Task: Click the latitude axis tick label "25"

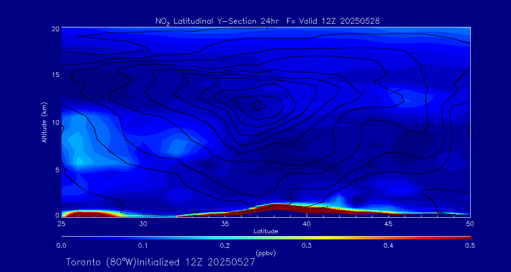Action: coord(61,224)
